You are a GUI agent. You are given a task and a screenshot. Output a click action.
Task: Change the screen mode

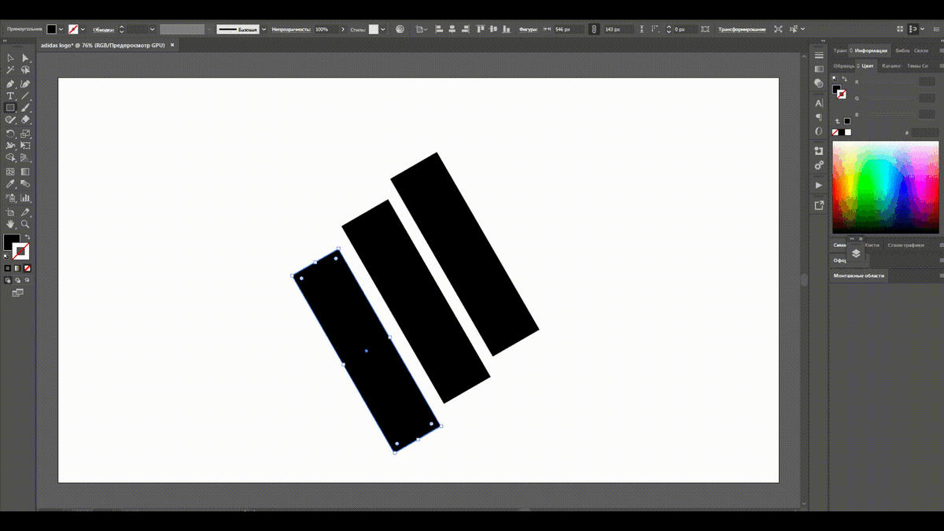pyautogui.click(x=17, y=293)
